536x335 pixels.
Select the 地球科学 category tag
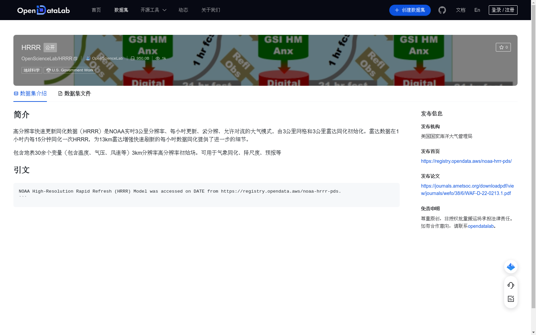(x=31, y=70)
